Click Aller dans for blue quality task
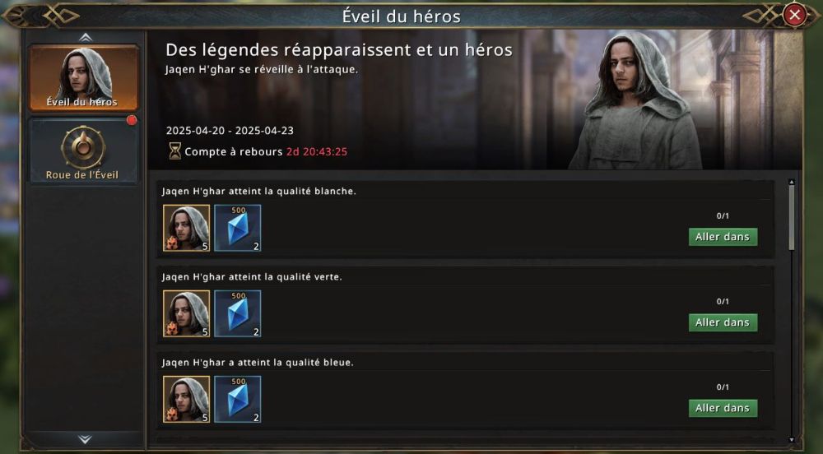 click(723, 408)
